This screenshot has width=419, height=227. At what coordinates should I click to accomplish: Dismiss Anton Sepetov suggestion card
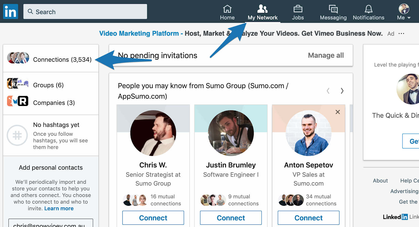click(x=338, y=112)
